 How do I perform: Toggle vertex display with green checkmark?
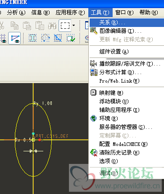pos(71,38)
